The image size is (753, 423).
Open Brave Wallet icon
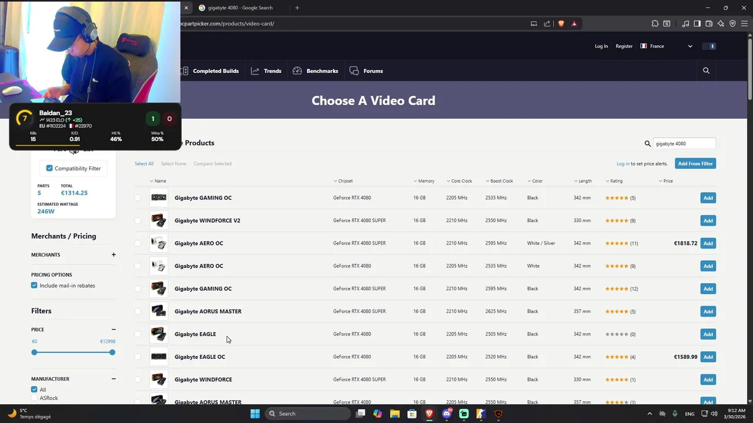pyautogui.click(x=709, y=23)
